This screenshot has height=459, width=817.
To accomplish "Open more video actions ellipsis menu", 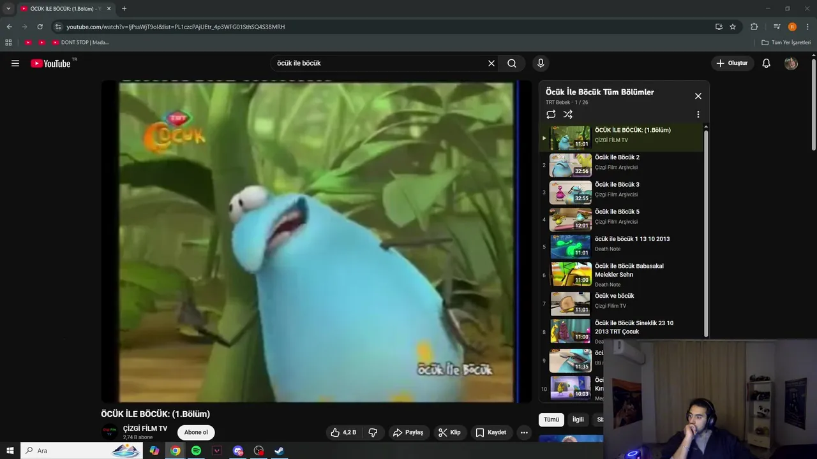I will click(x=524, y=432).
